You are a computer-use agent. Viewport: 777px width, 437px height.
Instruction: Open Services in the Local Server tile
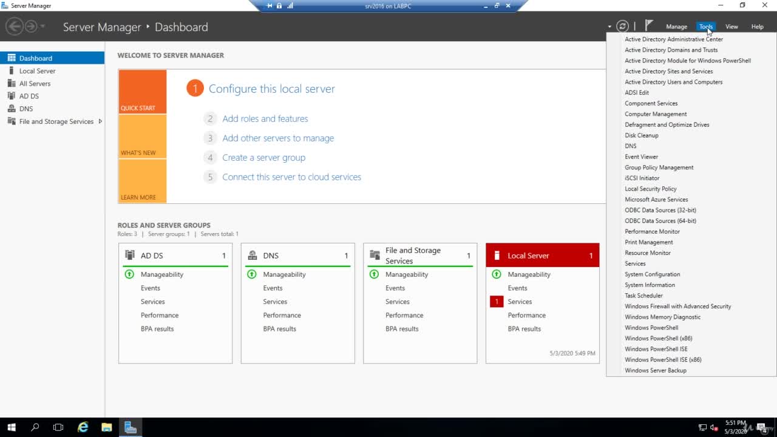tap(520, 302)
